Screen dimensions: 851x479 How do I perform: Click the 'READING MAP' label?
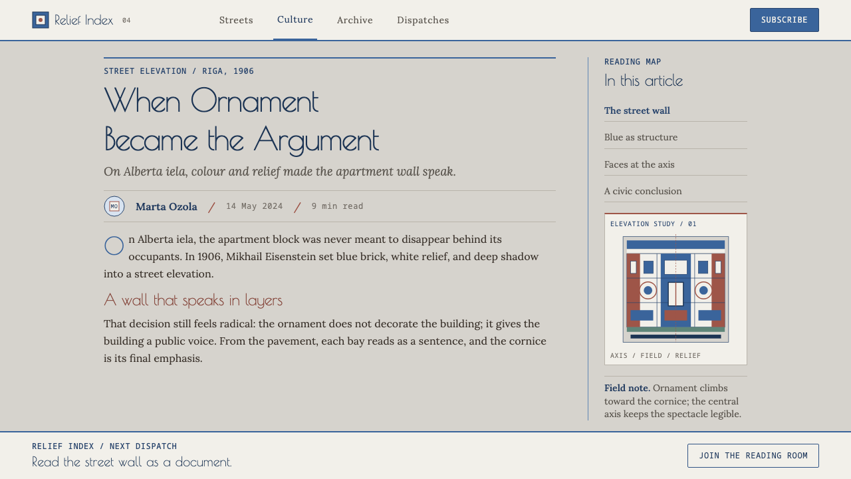coord(633,62)
